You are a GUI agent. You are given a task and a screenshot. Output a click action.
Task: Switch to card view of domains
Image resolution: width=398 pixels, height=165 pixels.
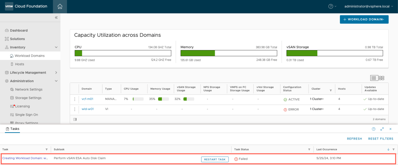coord(381,78)
